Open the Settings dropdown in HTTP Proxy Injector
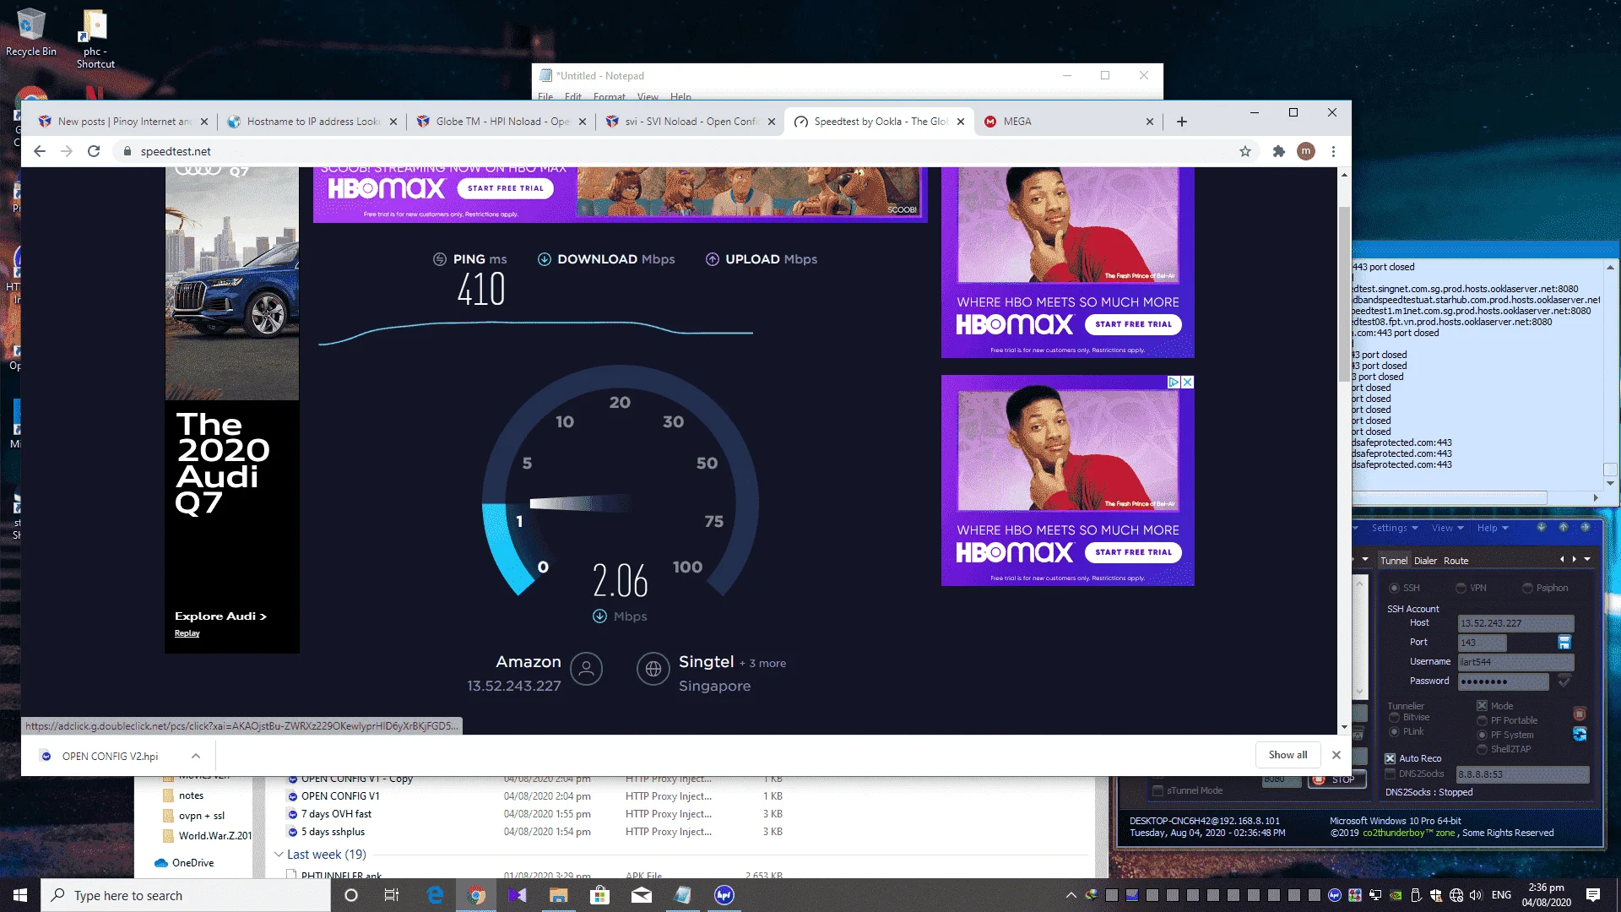 1394,529
